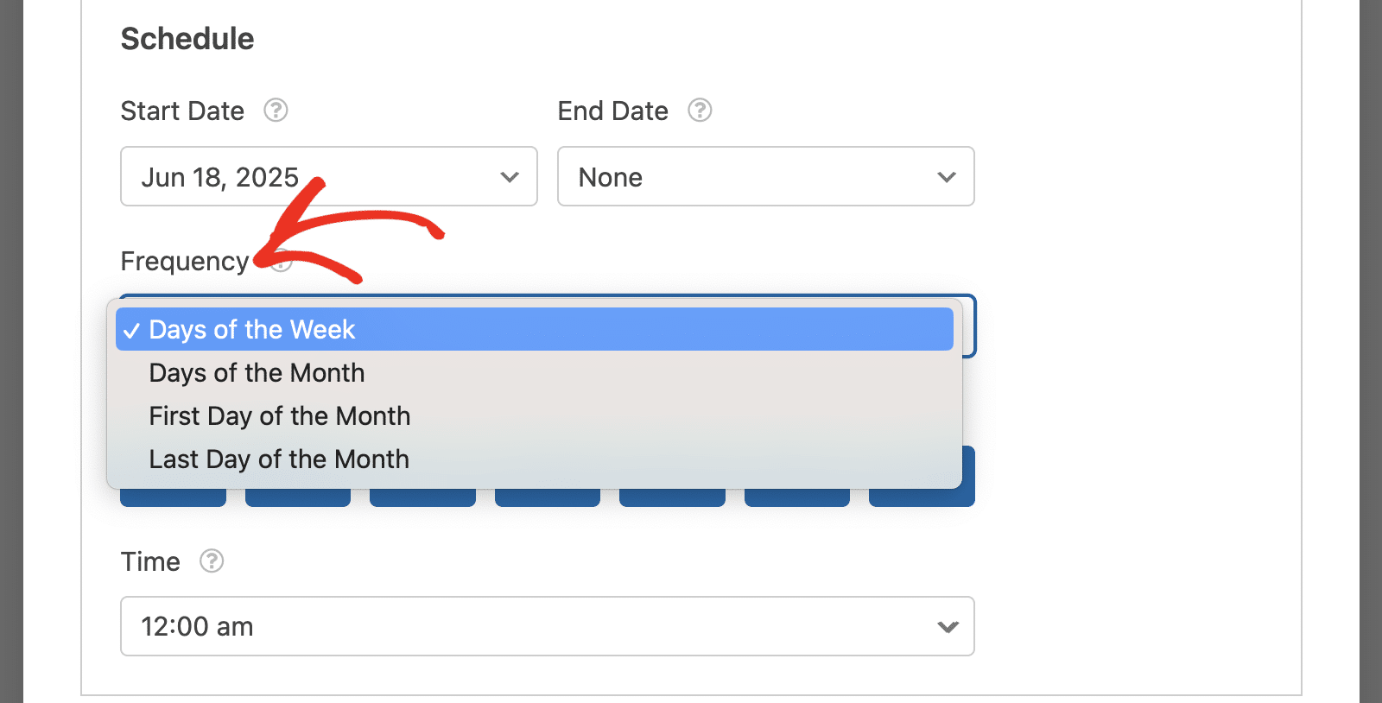The height and width of the screenshot is (703, 1382).
Task: Click the help icon beside Frequency
Action: [x=282, y=261]
